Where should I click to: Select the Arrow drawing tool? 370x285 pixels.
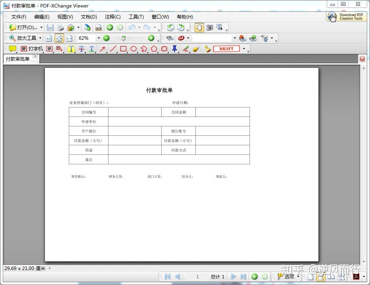pyautogui.click(x=102, y=49)
